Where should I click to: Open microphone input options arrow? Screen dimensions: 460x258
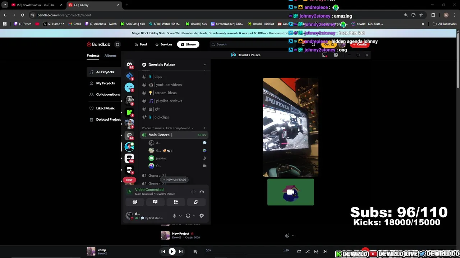(x=180, y=216)
